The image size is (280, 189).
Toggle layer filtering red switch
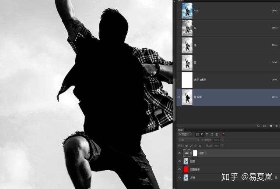(x=223, y=134)
